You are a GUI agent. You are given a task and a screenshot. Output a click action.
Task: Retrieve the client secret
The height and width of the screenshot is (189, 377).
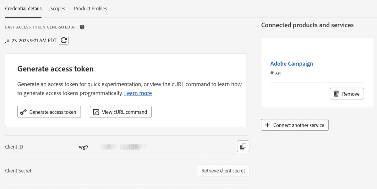click(223, 171)
